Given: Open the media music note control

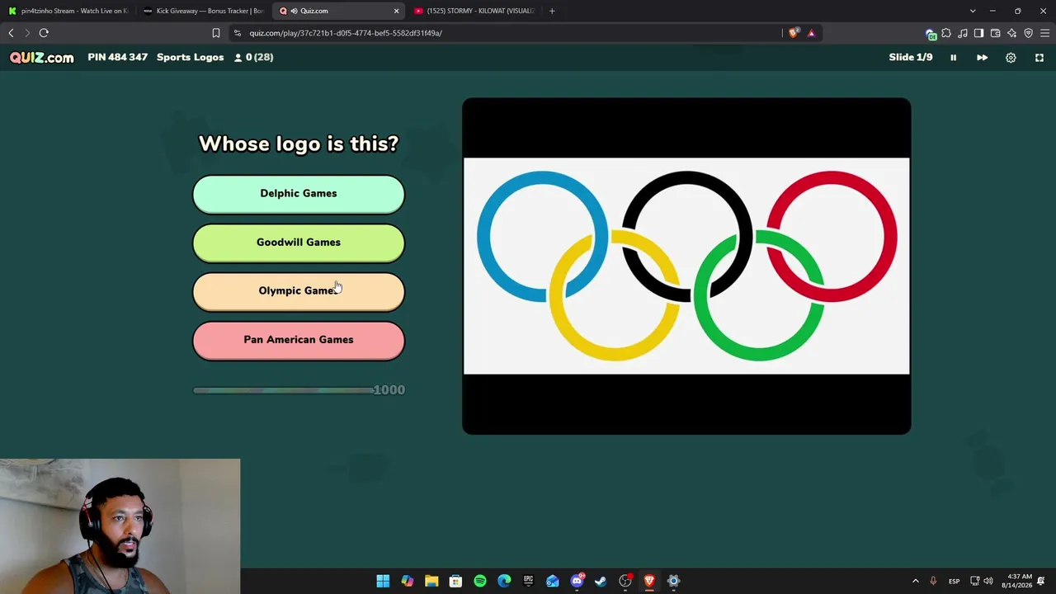Looking at the screenshot, I should click(963, 33).
